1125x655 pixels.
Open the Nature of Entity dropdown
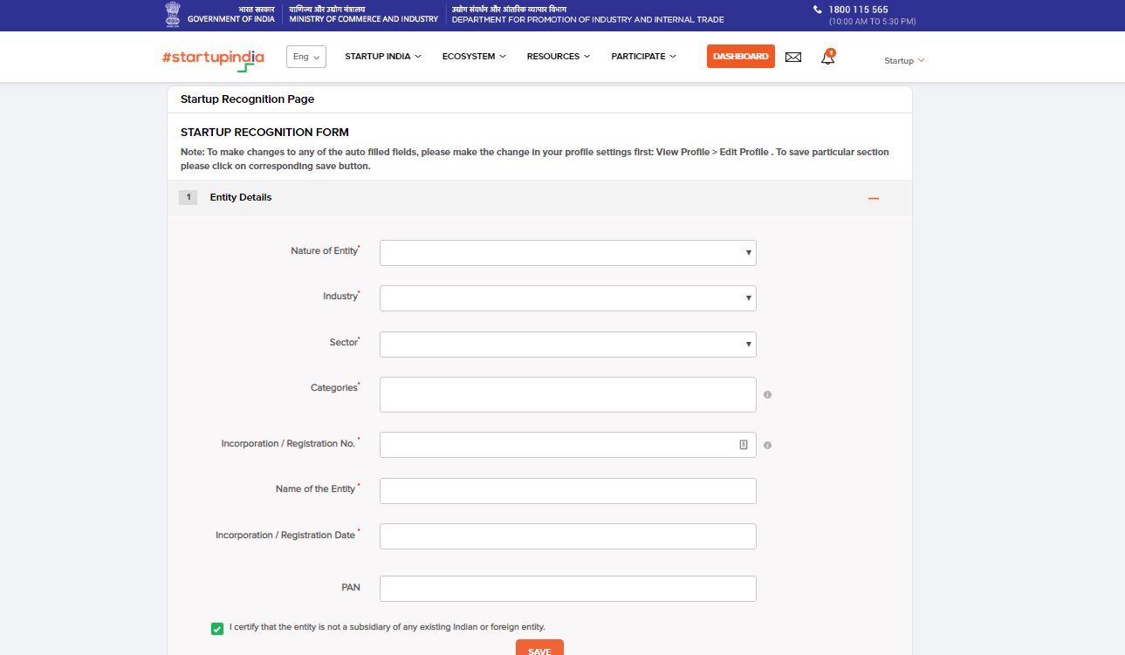568,253
